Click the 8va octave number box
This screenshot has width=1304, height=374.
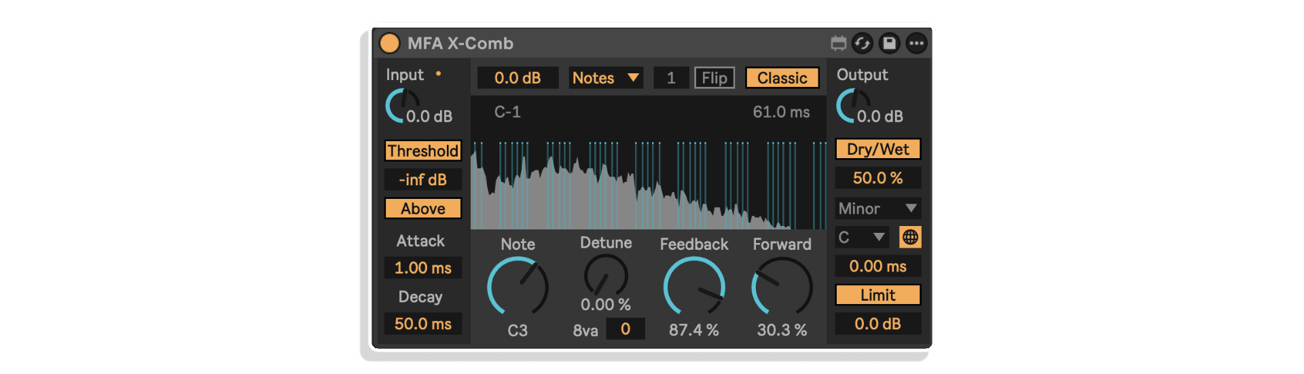[x=626, y=329]
